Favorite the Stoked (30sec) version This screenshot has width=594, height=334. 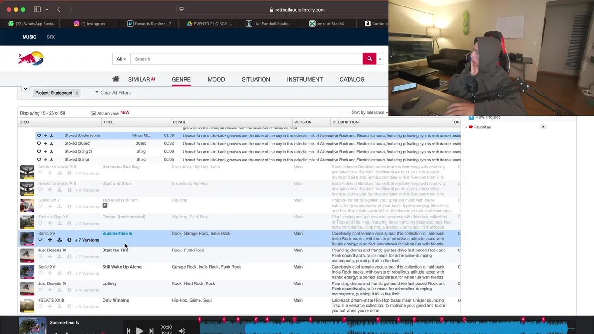(x=39, y=143)
